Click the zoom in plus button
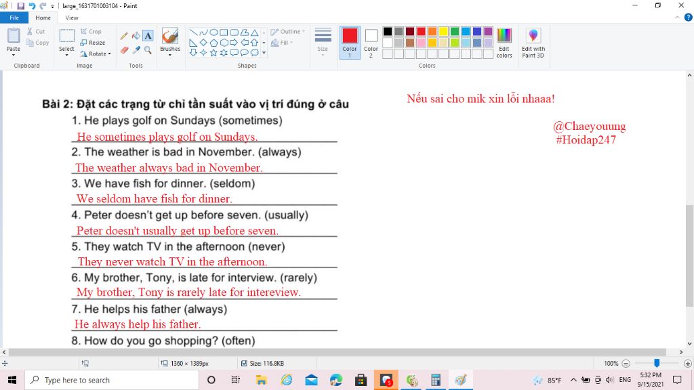Screen dimensions: 694x390 coord(687,364)
